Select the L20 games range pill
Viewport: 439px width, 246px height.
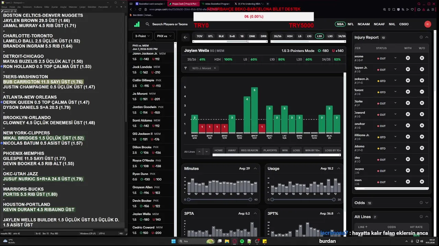pos(319,36)
